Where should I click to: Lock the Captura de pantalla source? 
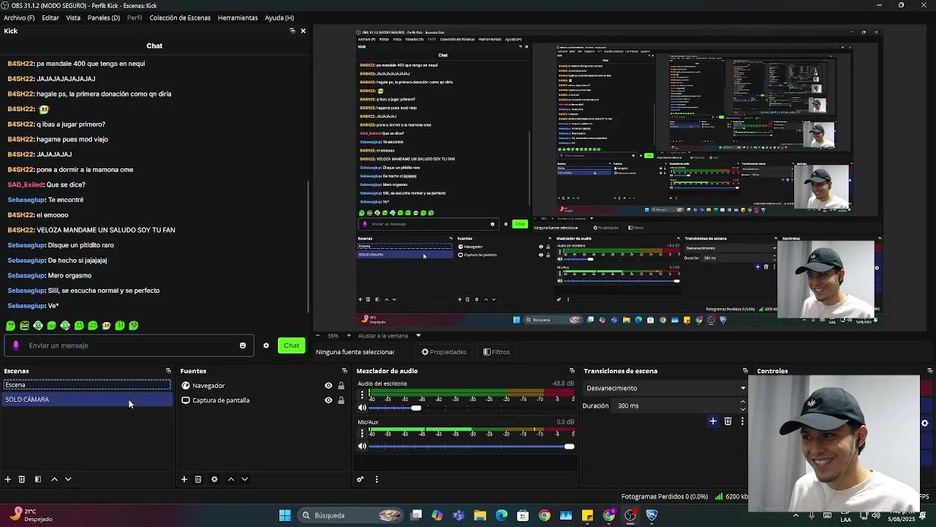click(341, 400)
